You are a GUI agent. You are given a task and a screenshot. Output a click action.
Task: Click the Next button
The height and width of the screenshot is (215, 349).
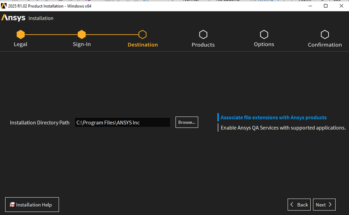pos(324,205)
